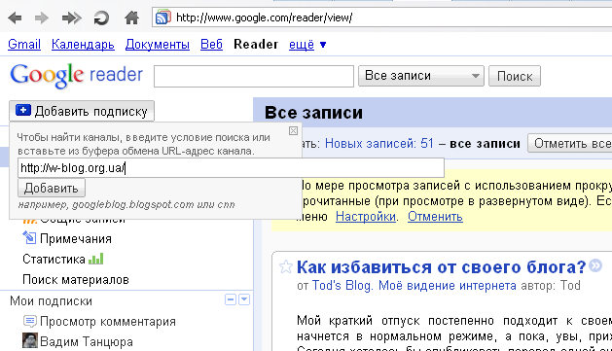Click the Google reader logo
This screenshot has width=612, height=351.
tap(77, 75)
